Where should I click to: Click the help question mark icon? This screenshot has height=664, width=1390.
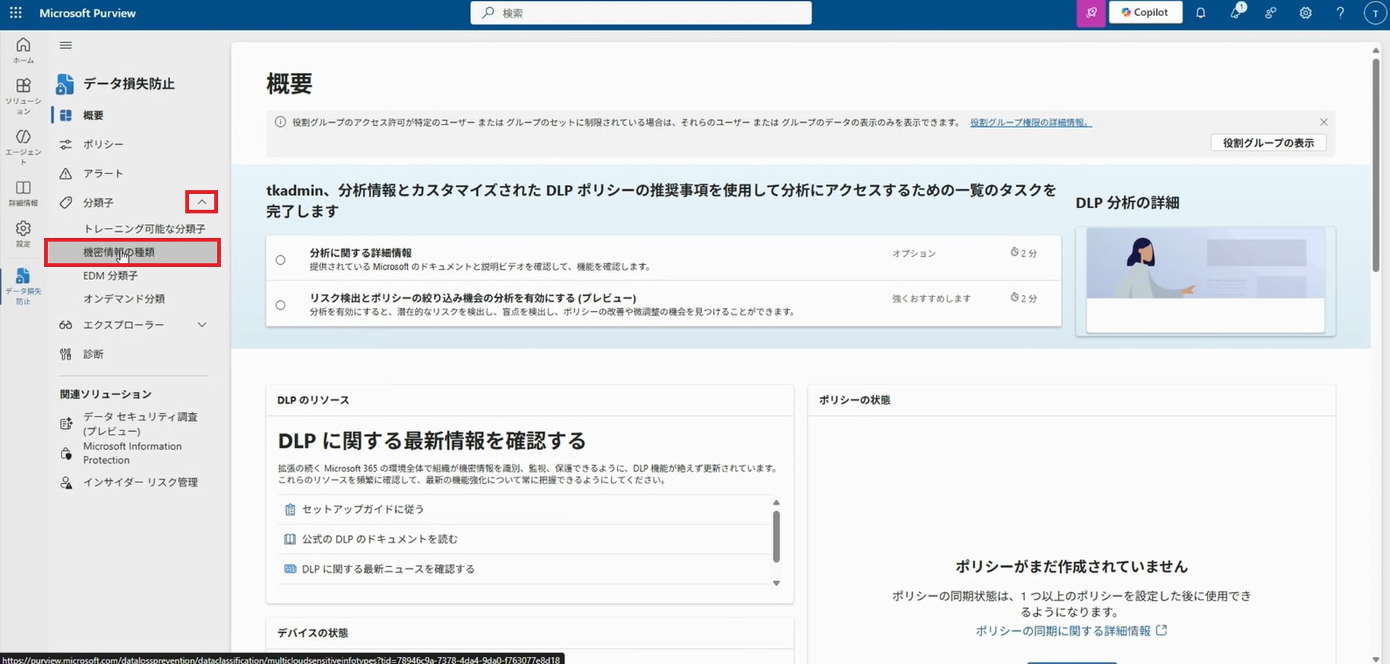[1340, 13]
